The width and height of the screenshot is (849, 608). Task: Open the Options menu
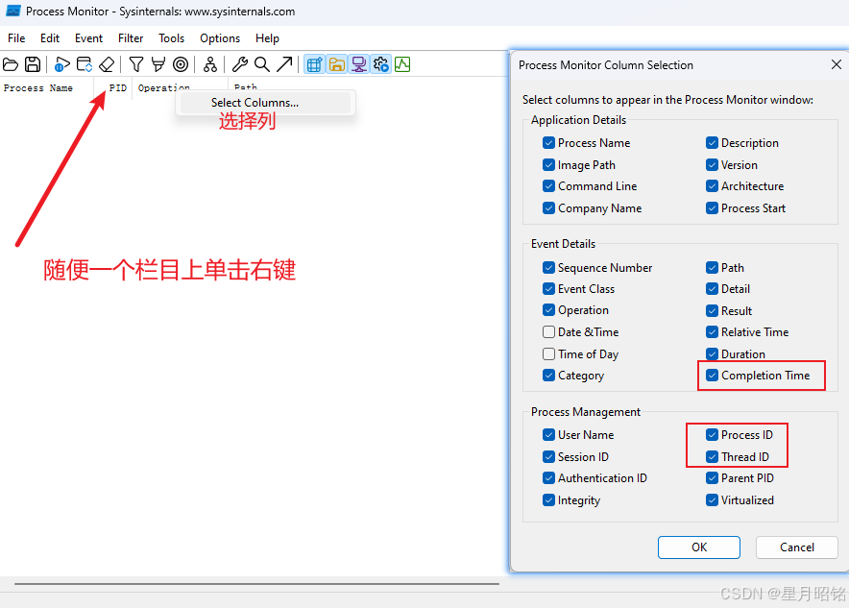220,38
